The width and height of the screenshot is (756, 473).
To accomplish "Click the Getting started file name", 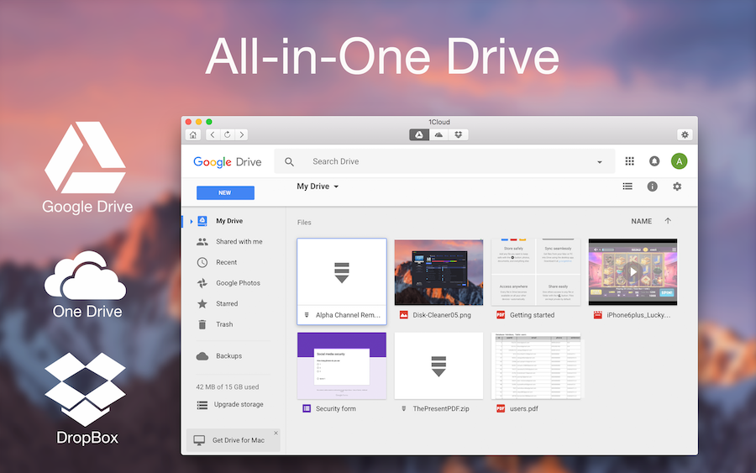I will [532, 315].
